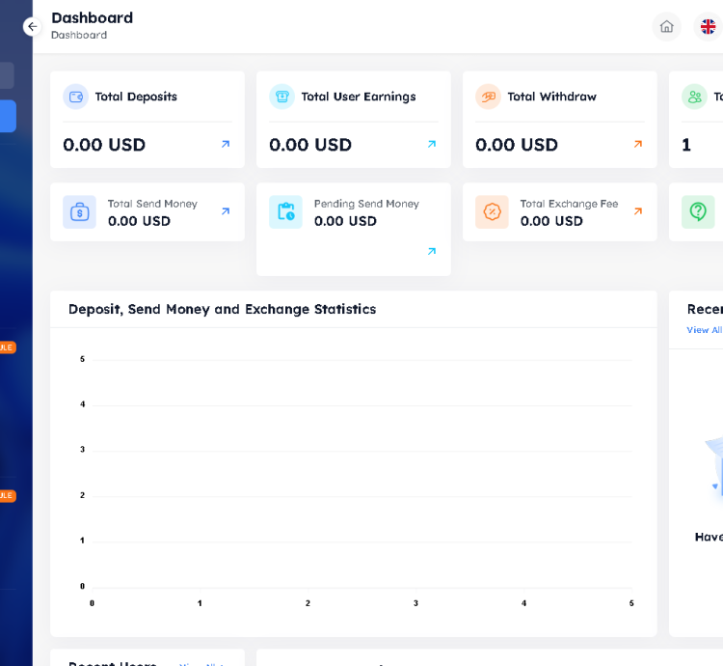Click the Total User Earnings icon
The width and height of the screenshot is (723, 666).
281,97
